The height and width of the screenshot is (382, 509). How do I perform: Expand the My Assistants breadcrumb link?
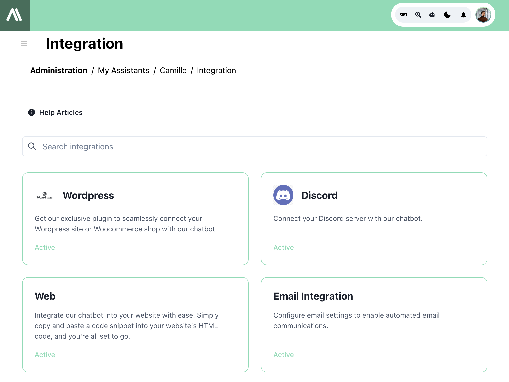coord(123,71)
